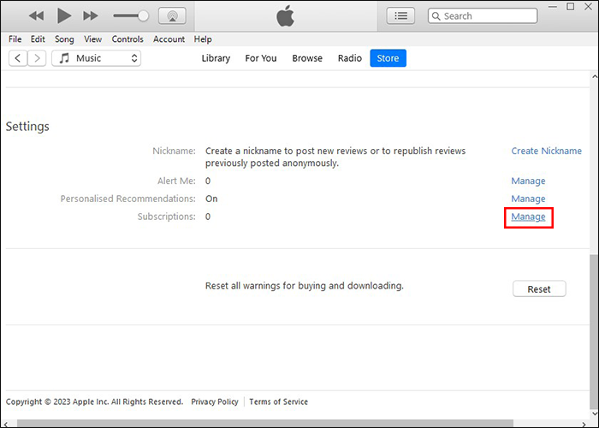The width and height of the screenshot is (599, 428).
Task: Switch to the Browse tab
Action: pos(307,58)
